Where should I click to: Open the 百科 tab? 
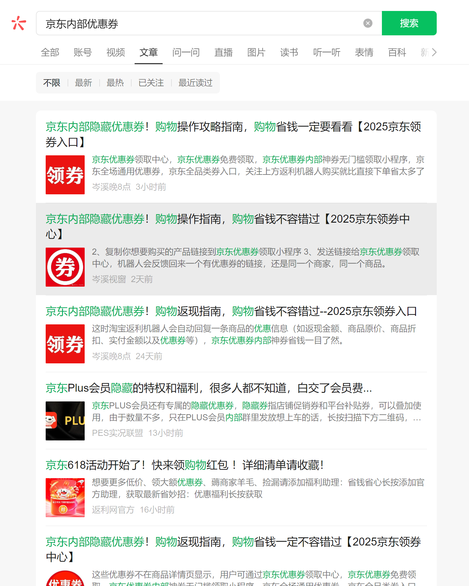[397, 52]
